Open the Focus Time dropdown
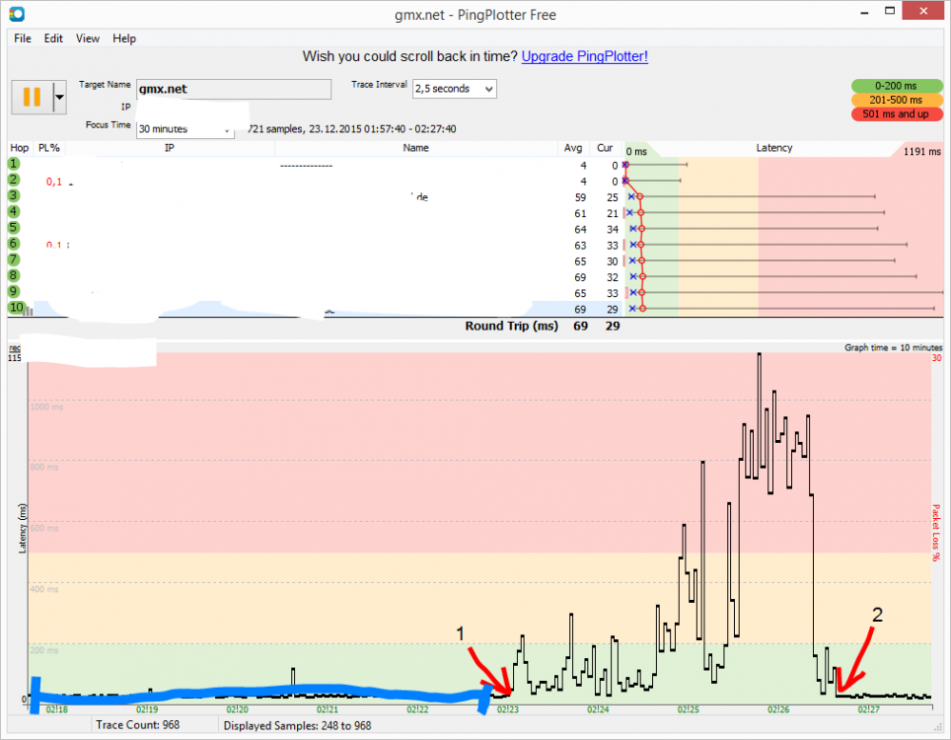 click(x=226, y=129)
